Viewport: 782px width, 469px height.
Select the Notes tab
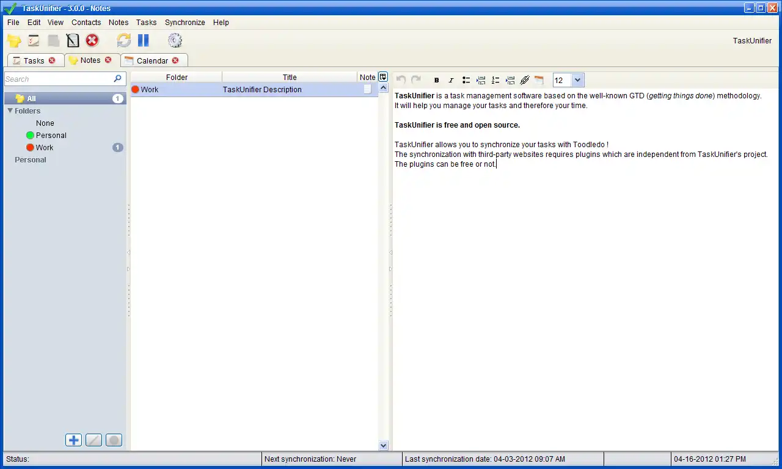(x=90, y=60)
